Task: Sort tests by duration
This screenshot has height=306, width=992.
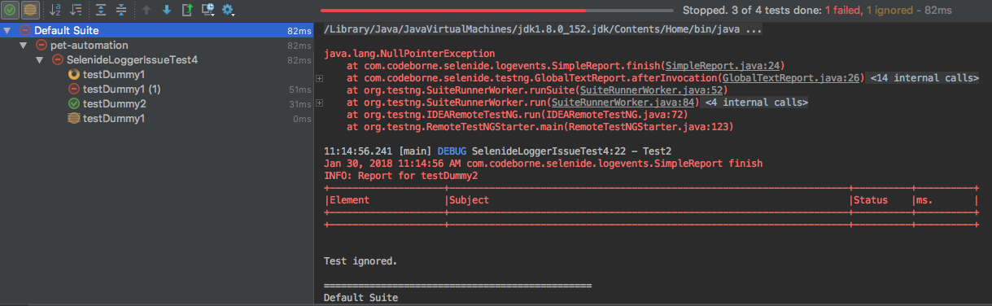Action: tap(76, 11)
